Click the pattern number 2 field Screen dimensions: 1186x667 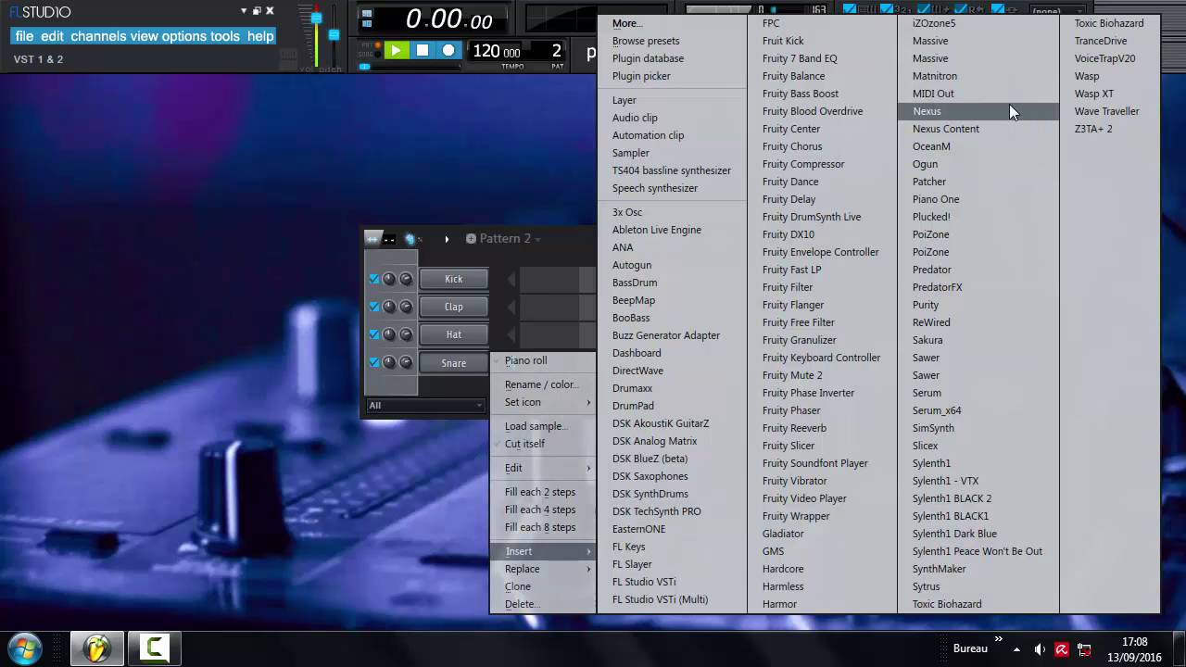pyautogui.click(x=556, y=51)
